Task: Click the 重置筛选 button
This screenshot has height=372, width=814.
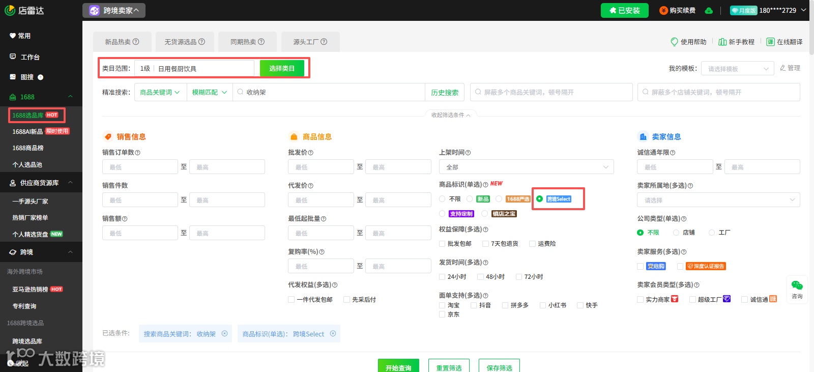Action: 449,366
